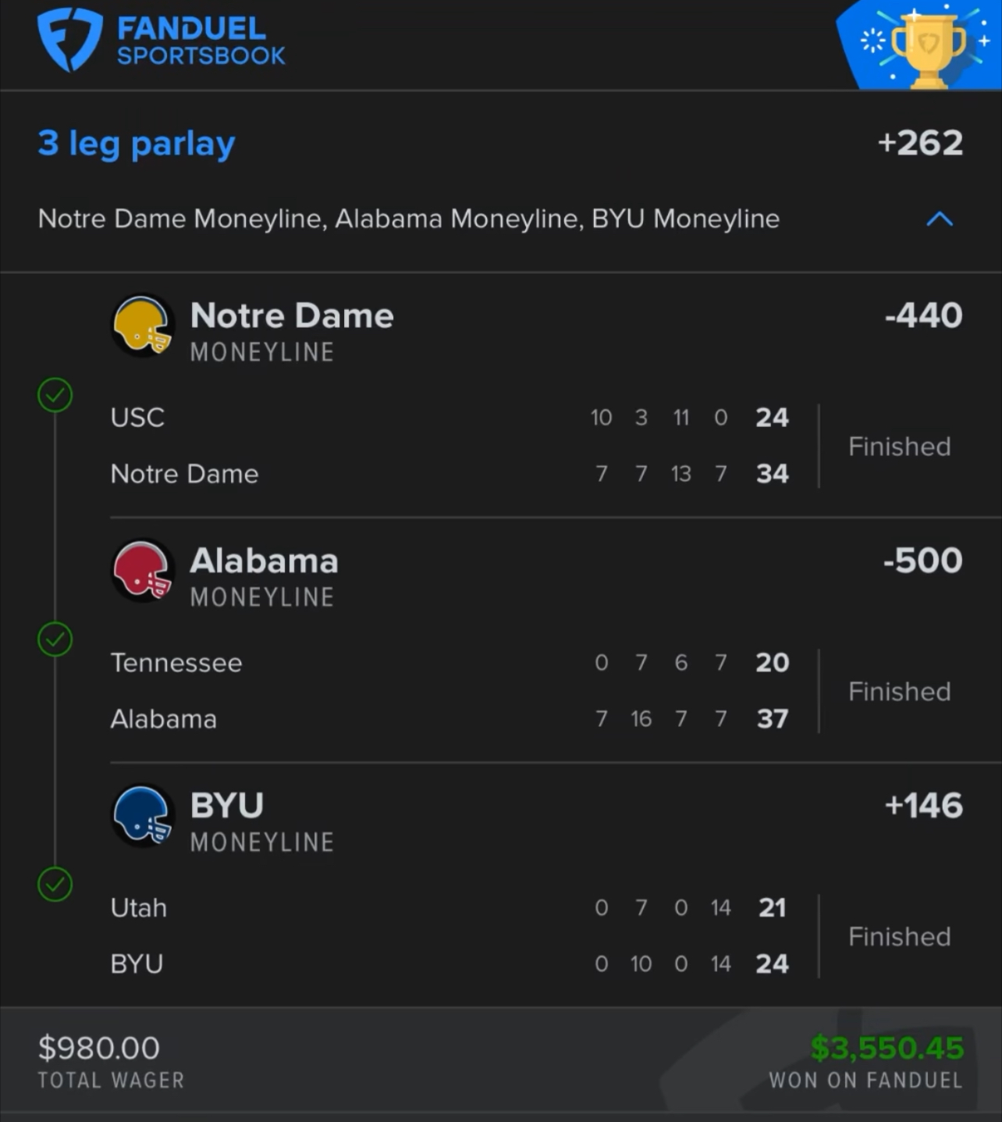Tap the gold trophy icon
The image size is (1002, 1122).
pos(927,48)
